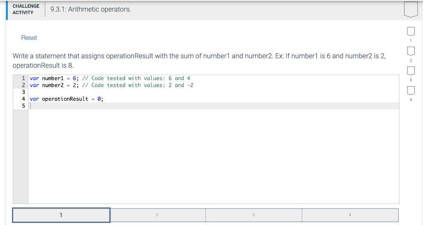The height and width of the screenshot is (225, 423).
Task: Click the 'CHALLENGE ACTIVITY' label
Action: (x=26, y=9)
